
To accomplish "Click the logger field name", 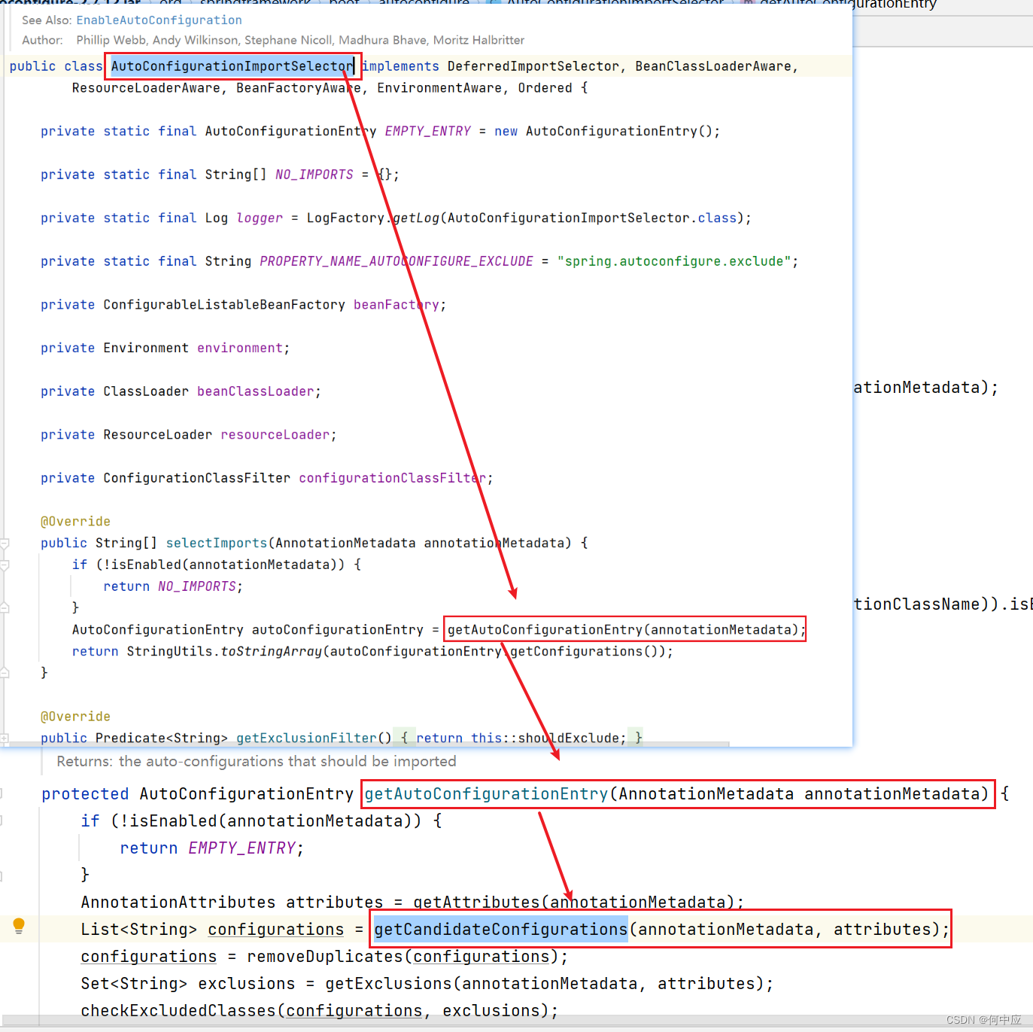I will coord(260,218).
